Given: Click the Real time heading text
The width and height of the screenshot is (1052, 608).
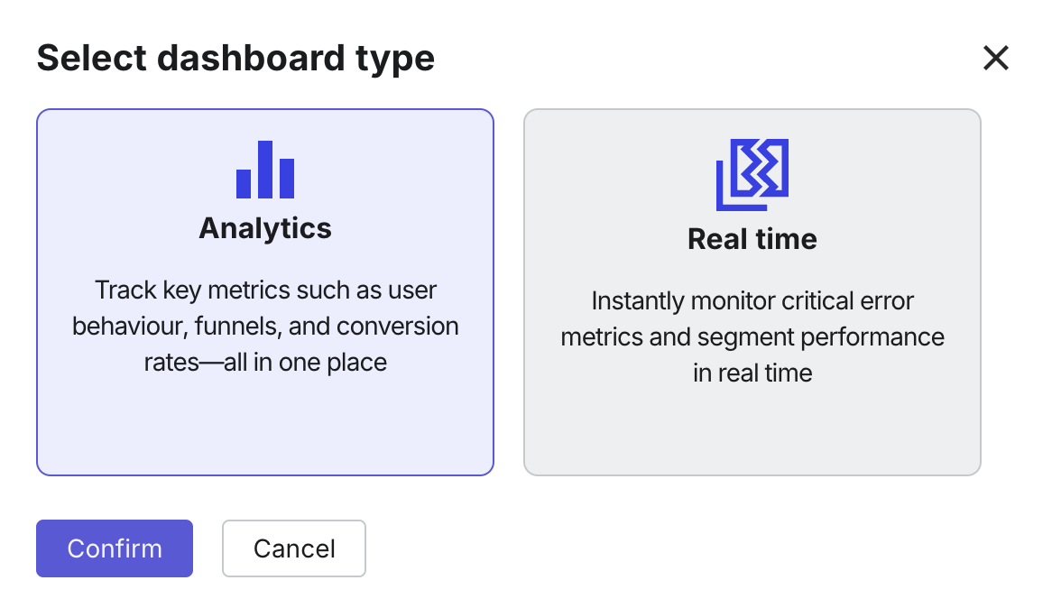Looking at the screenshot, I should point(752,239).
